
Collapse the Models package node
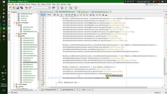pyautogui.click(x=16, y=36)
